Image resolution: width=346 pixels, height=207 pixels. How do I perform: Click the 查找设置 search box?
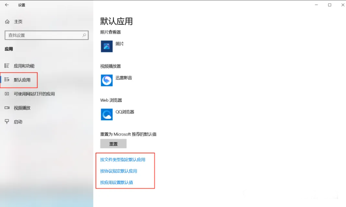point(47,35)
